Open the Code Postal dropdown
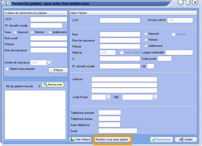 pyautogui.click(x=108, y=97)
